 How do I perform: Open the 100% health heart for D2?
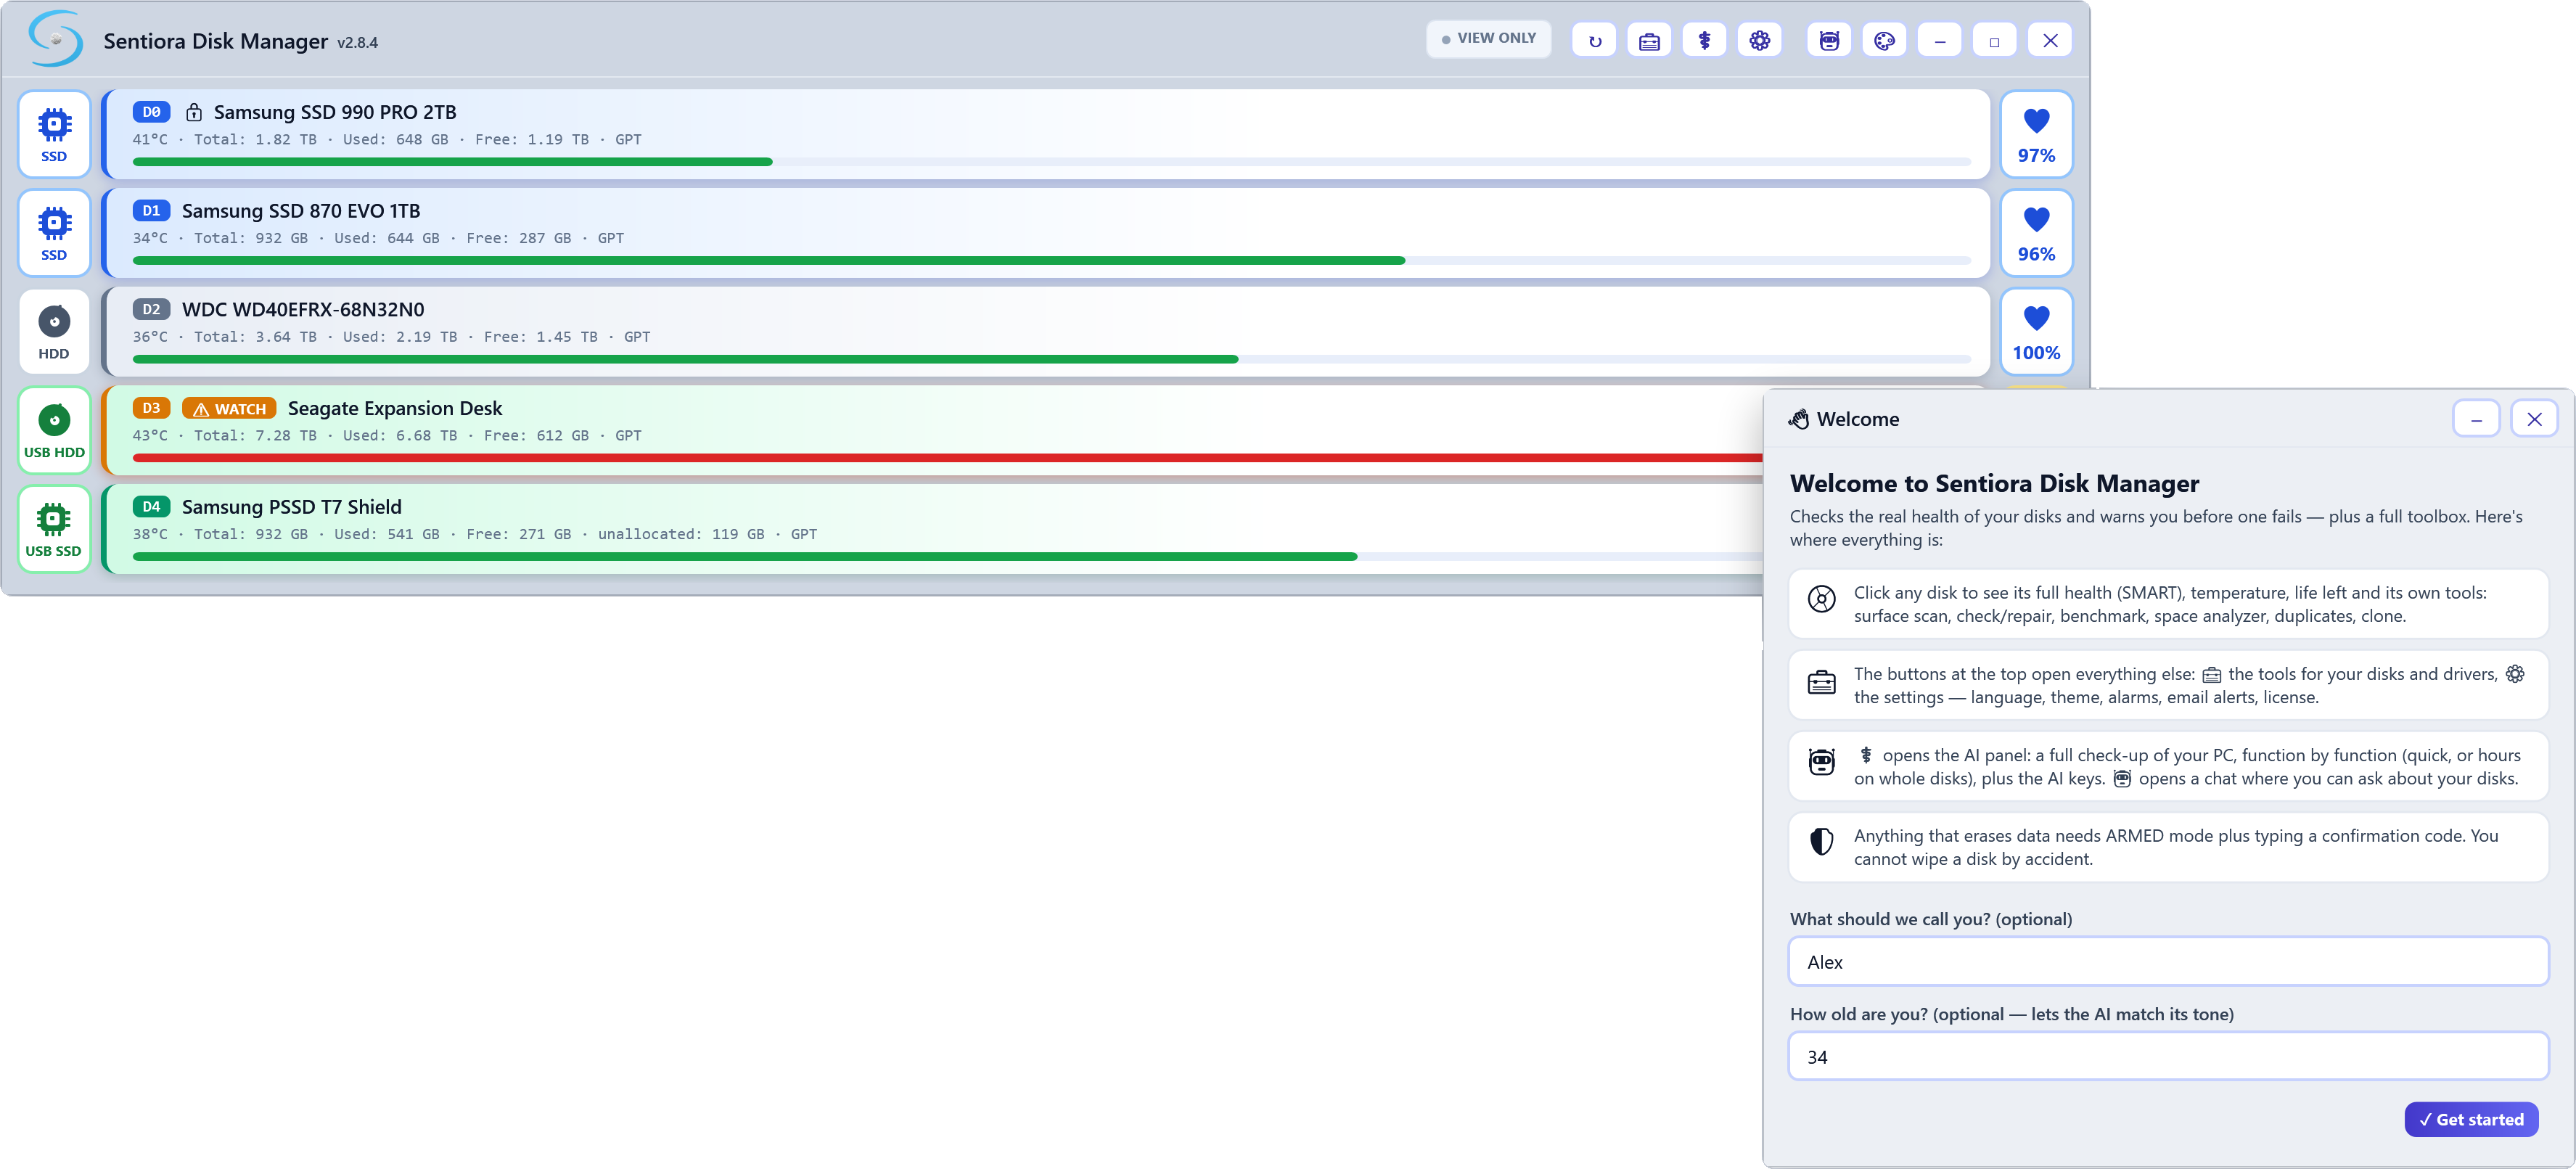click(2036, 332)
